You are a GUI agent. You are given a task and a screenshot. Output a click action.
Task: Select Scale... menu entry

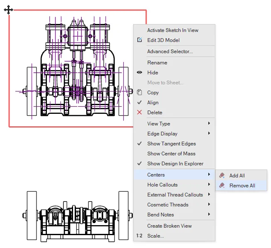point(174,236)
